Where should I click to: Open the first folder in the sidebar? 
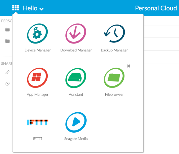(x=7, y=30)
